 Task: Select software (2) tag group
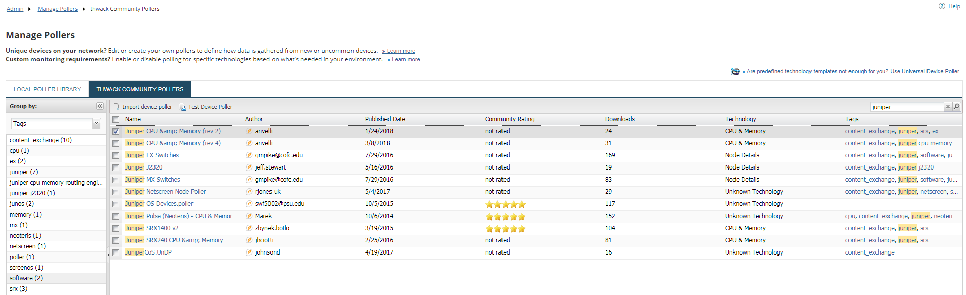coord(26,278)
